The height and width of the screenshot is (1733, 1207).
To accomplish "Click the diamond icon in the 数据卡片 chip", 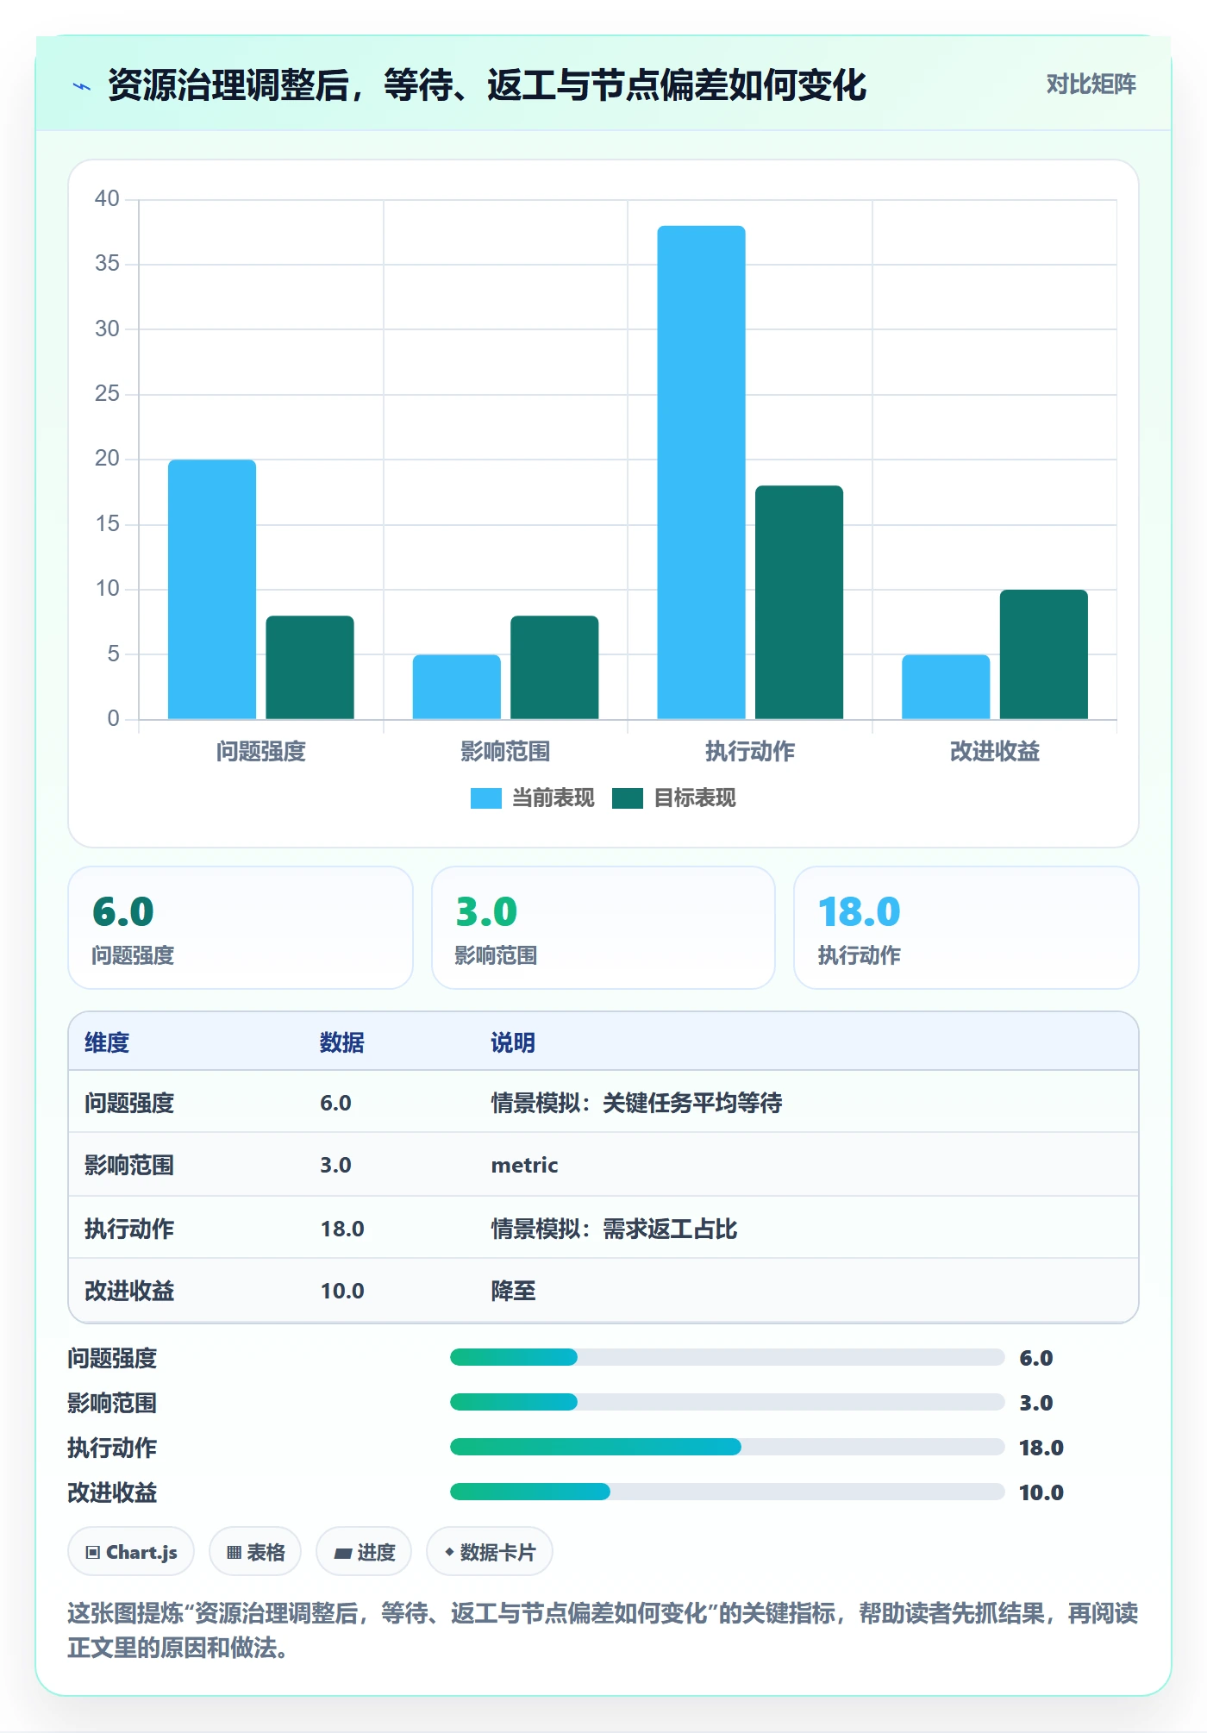I will tap(449, 1552).
